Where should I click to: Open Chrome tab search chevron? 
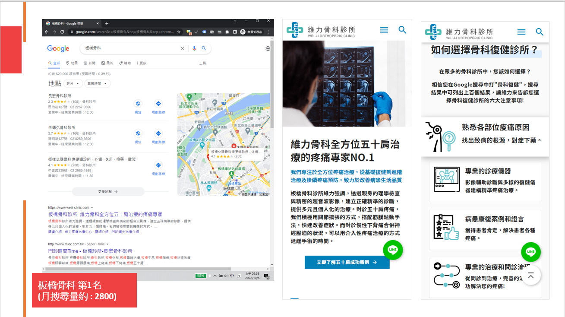click(235, 21)
